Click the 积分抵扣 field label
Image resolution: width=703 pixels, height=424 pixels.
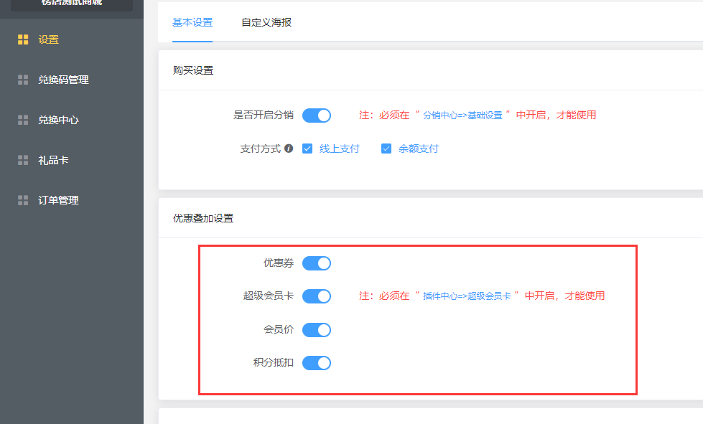click(x=274, y=362)
